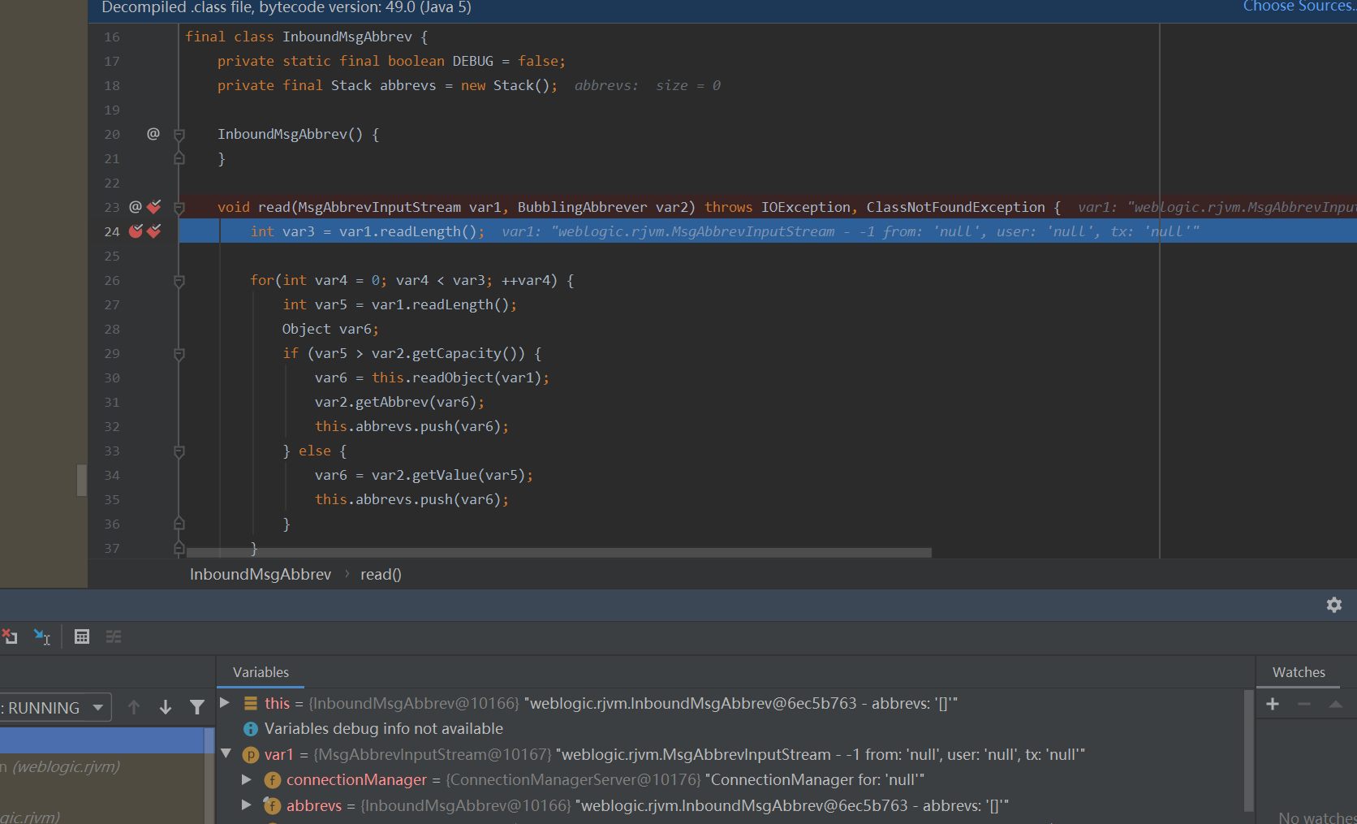Click the Trace Current Stream Chain icon
Image resolution: width=1357 pixels, height=824 pixels.
click(x=114, y=636)
